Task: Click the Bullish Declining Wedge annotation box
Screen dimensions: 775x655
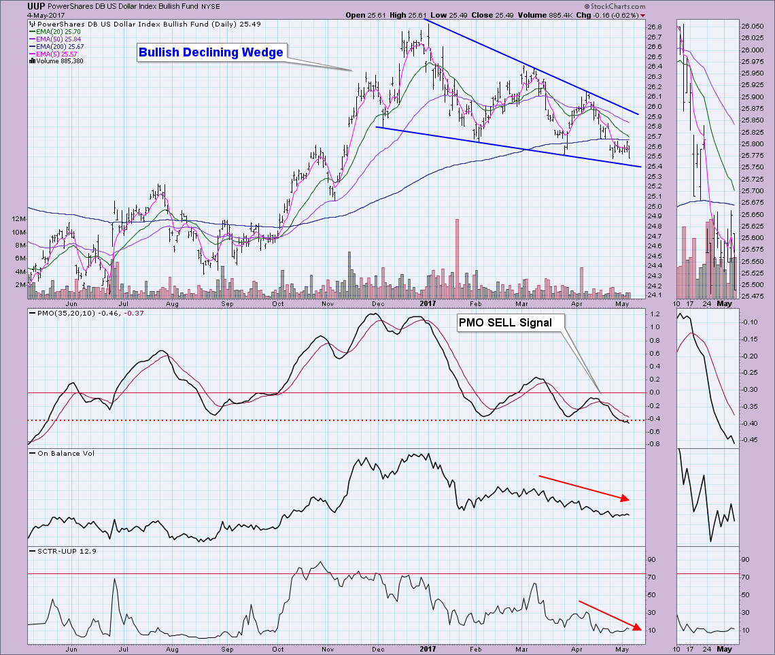Action: pos(211,52)
